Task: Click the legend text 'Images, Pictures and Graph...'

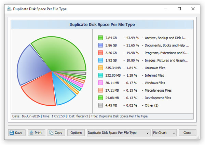Action: tap(166, 60)
